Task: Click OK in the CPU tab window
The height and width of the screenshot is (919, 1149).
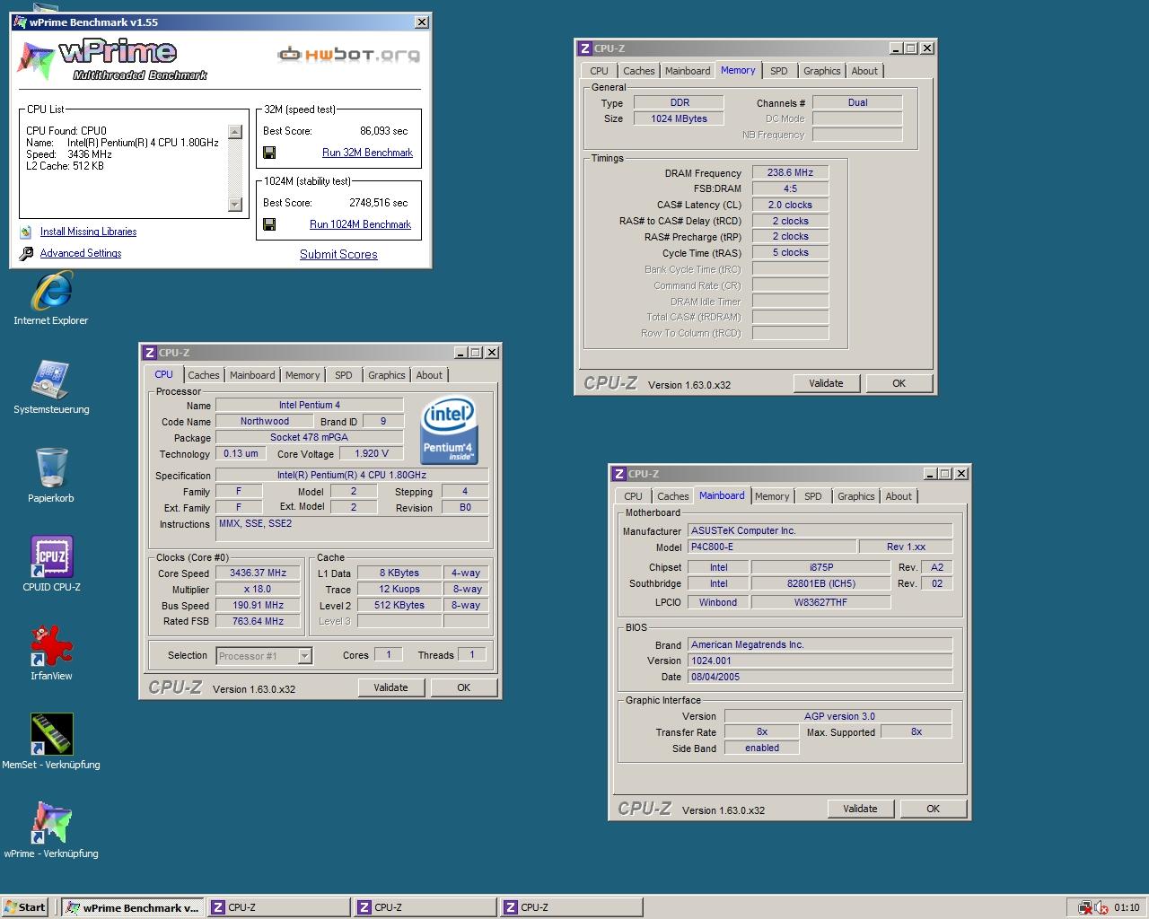Action: click(464, 687)
